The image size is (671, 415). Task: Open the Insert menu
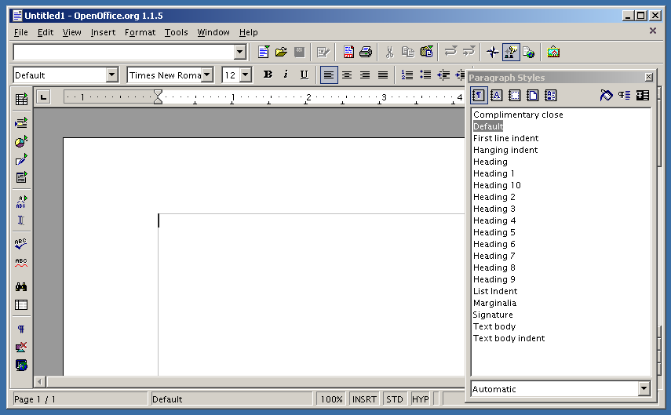103,32
